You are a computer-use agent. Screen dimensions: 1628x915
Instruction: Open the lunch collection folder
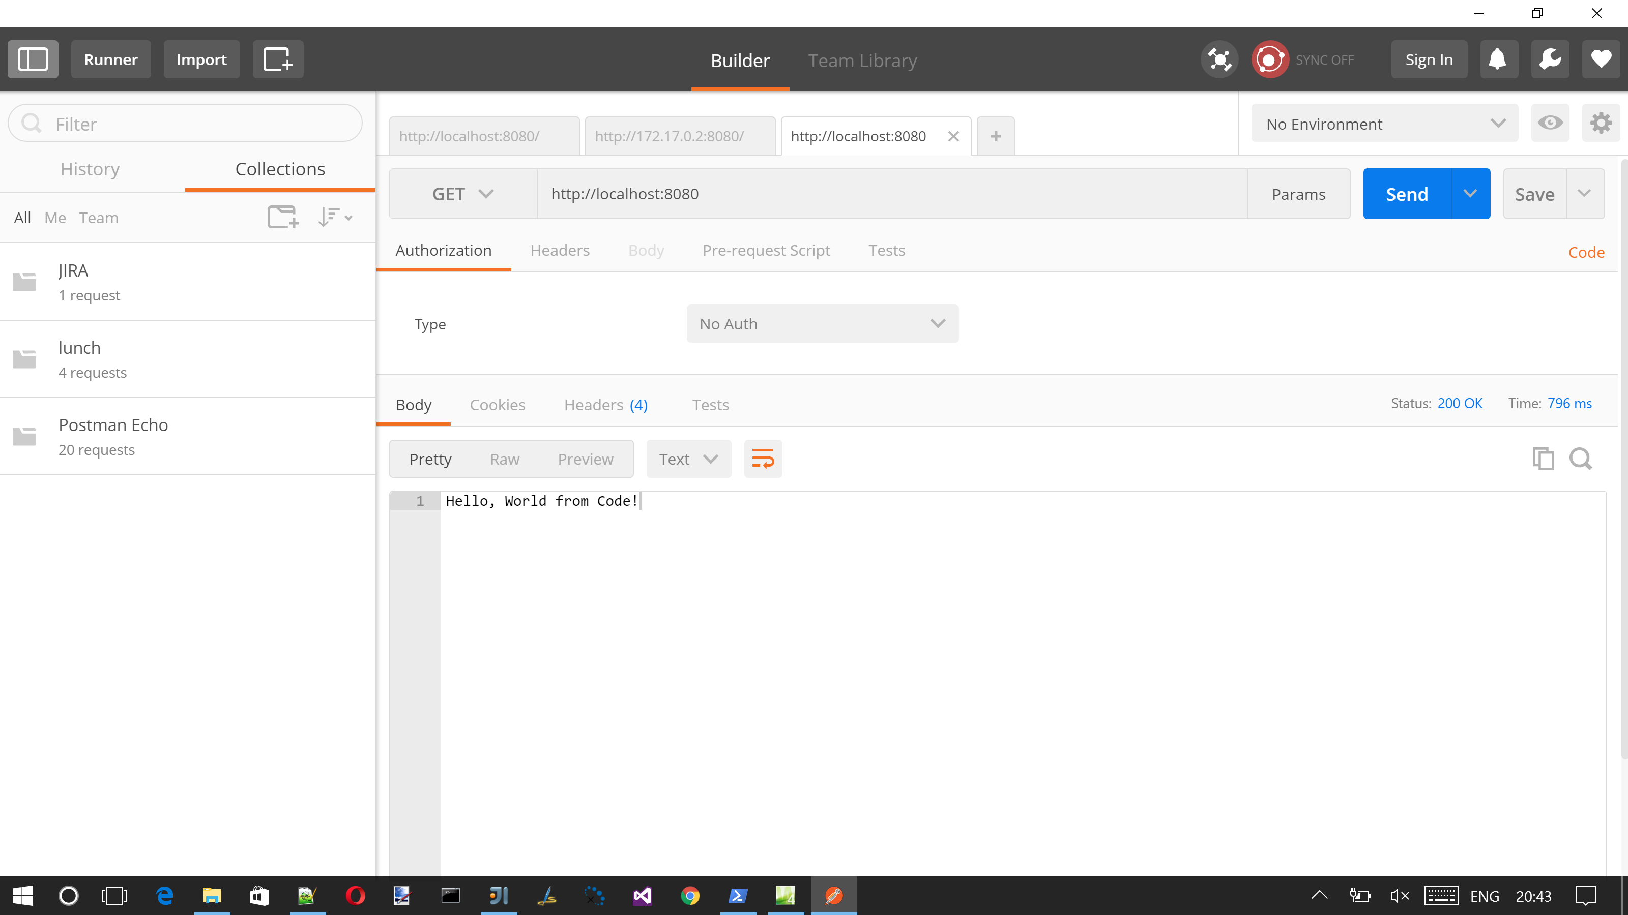click(x=188, y=359)
